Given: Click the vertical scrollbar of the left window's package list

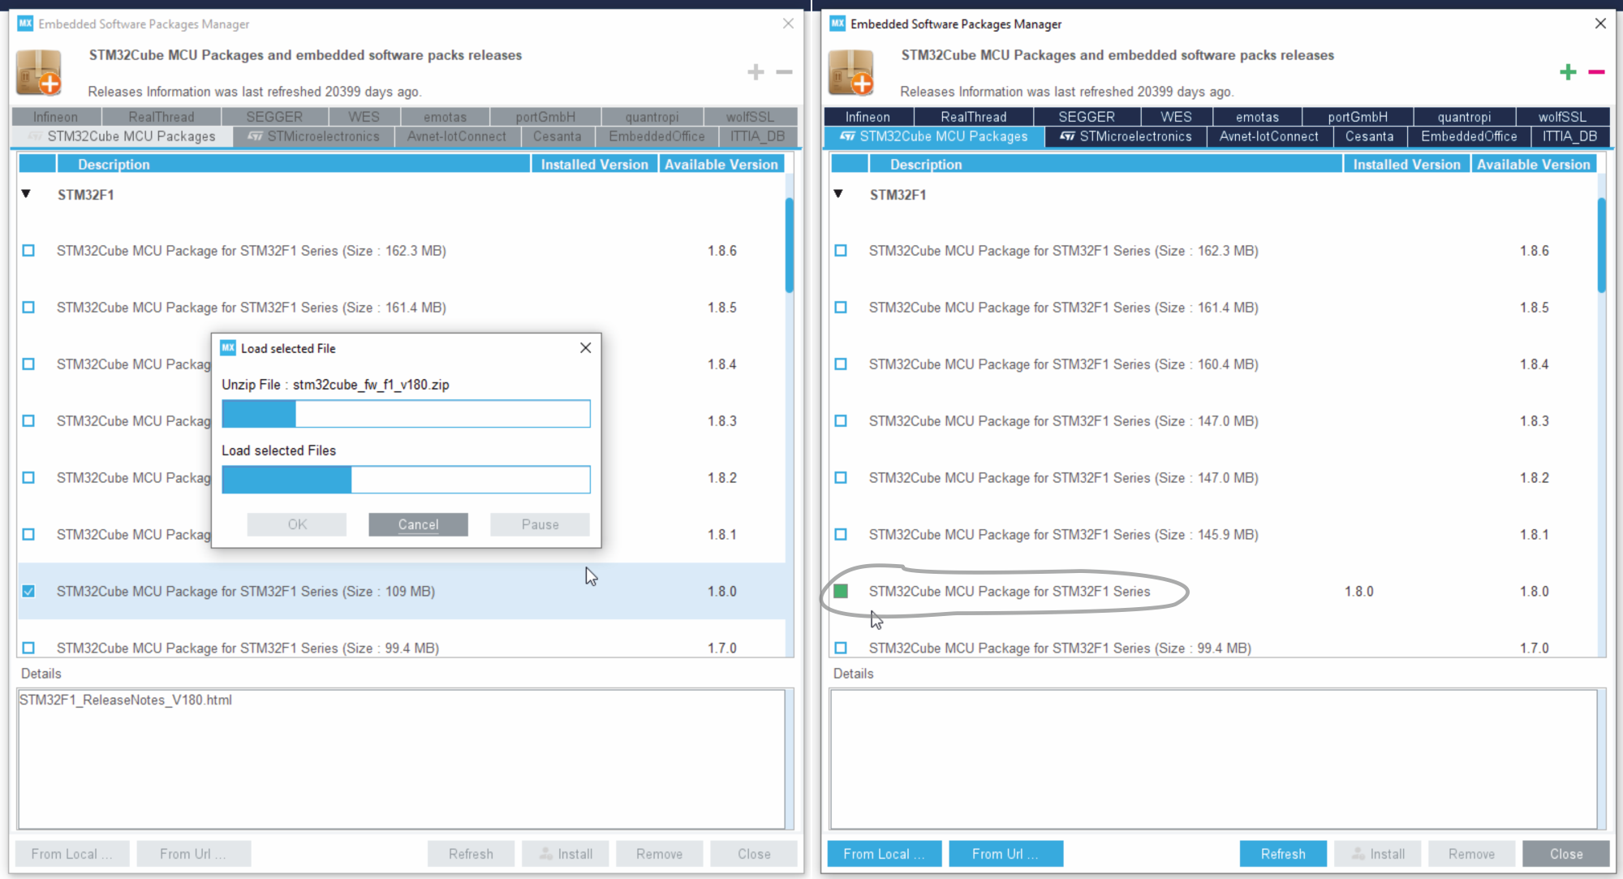Looking at the screenshot, I should click(x=790, y=245).
